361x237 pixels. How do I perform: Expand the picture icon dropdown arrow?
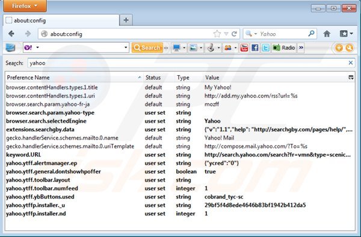click(201, 48)
